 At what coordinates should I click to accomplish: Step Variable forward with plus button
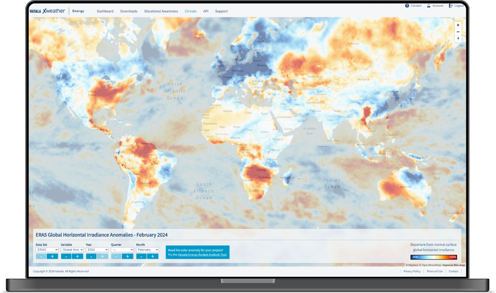pos(78,256)
